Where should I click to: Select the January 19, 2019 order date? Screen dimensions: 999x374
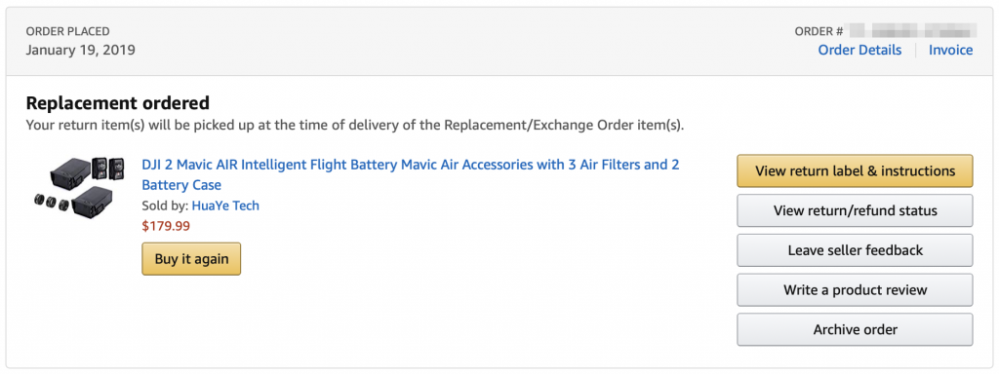click(80, 50)
